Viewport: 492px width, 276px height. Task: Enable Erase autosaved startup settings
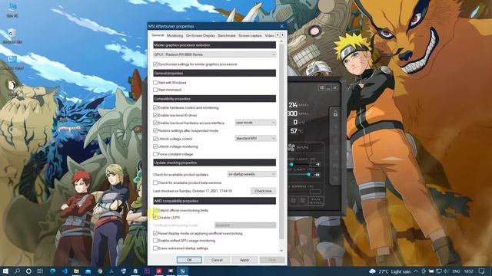tap(155, 248)
